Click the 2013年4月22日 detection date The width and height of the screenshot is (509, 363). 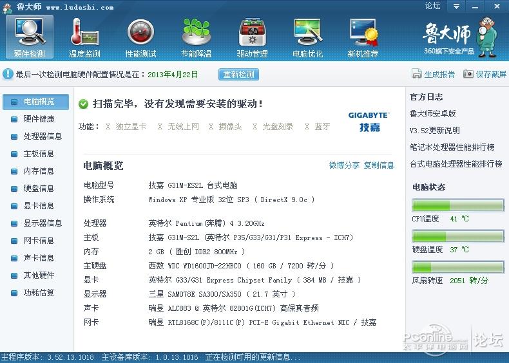click(173, 74)
